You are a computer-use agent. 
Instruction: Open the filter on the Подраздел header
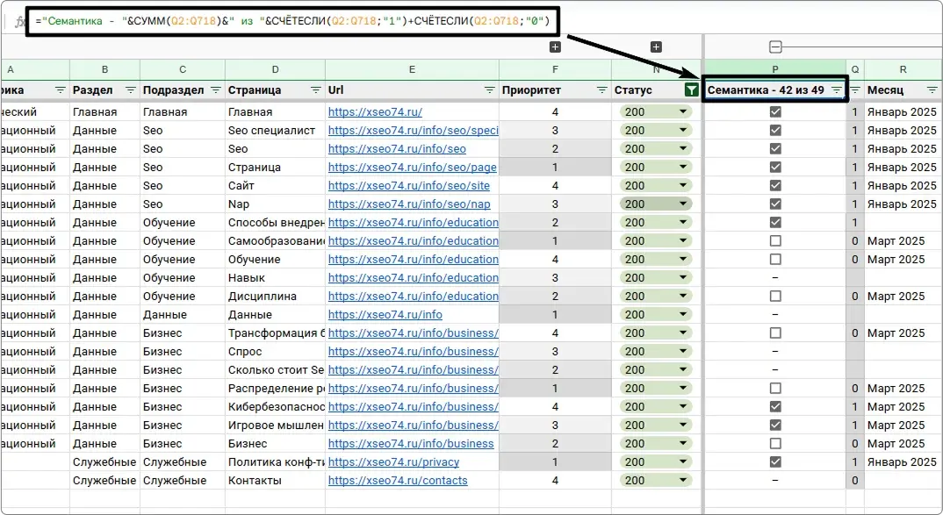click(216, 90)
